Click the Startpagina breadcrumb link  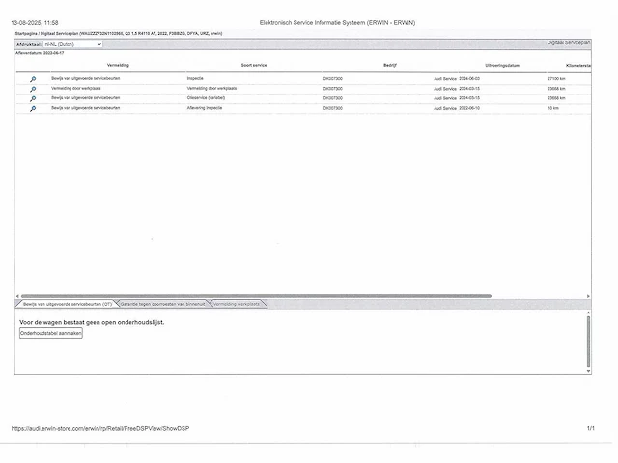click(26, 33)
